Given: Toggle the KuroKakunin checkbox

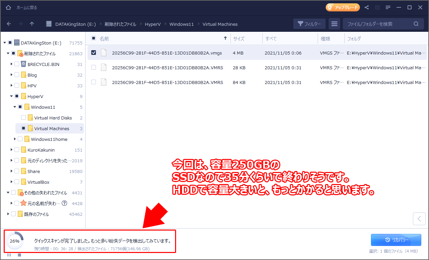Looking at the screenshot, I should [x=17, y=150].
